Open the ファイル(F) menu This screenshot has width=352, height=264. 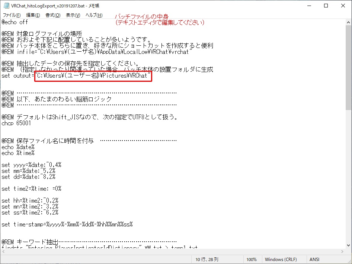point(12,15)
